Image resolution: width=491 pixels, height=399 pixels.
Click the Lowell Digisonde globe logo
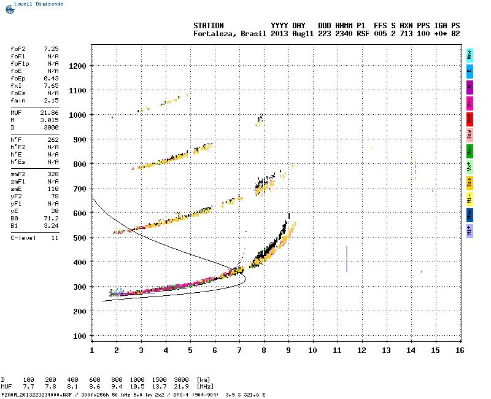click(10, 10)
